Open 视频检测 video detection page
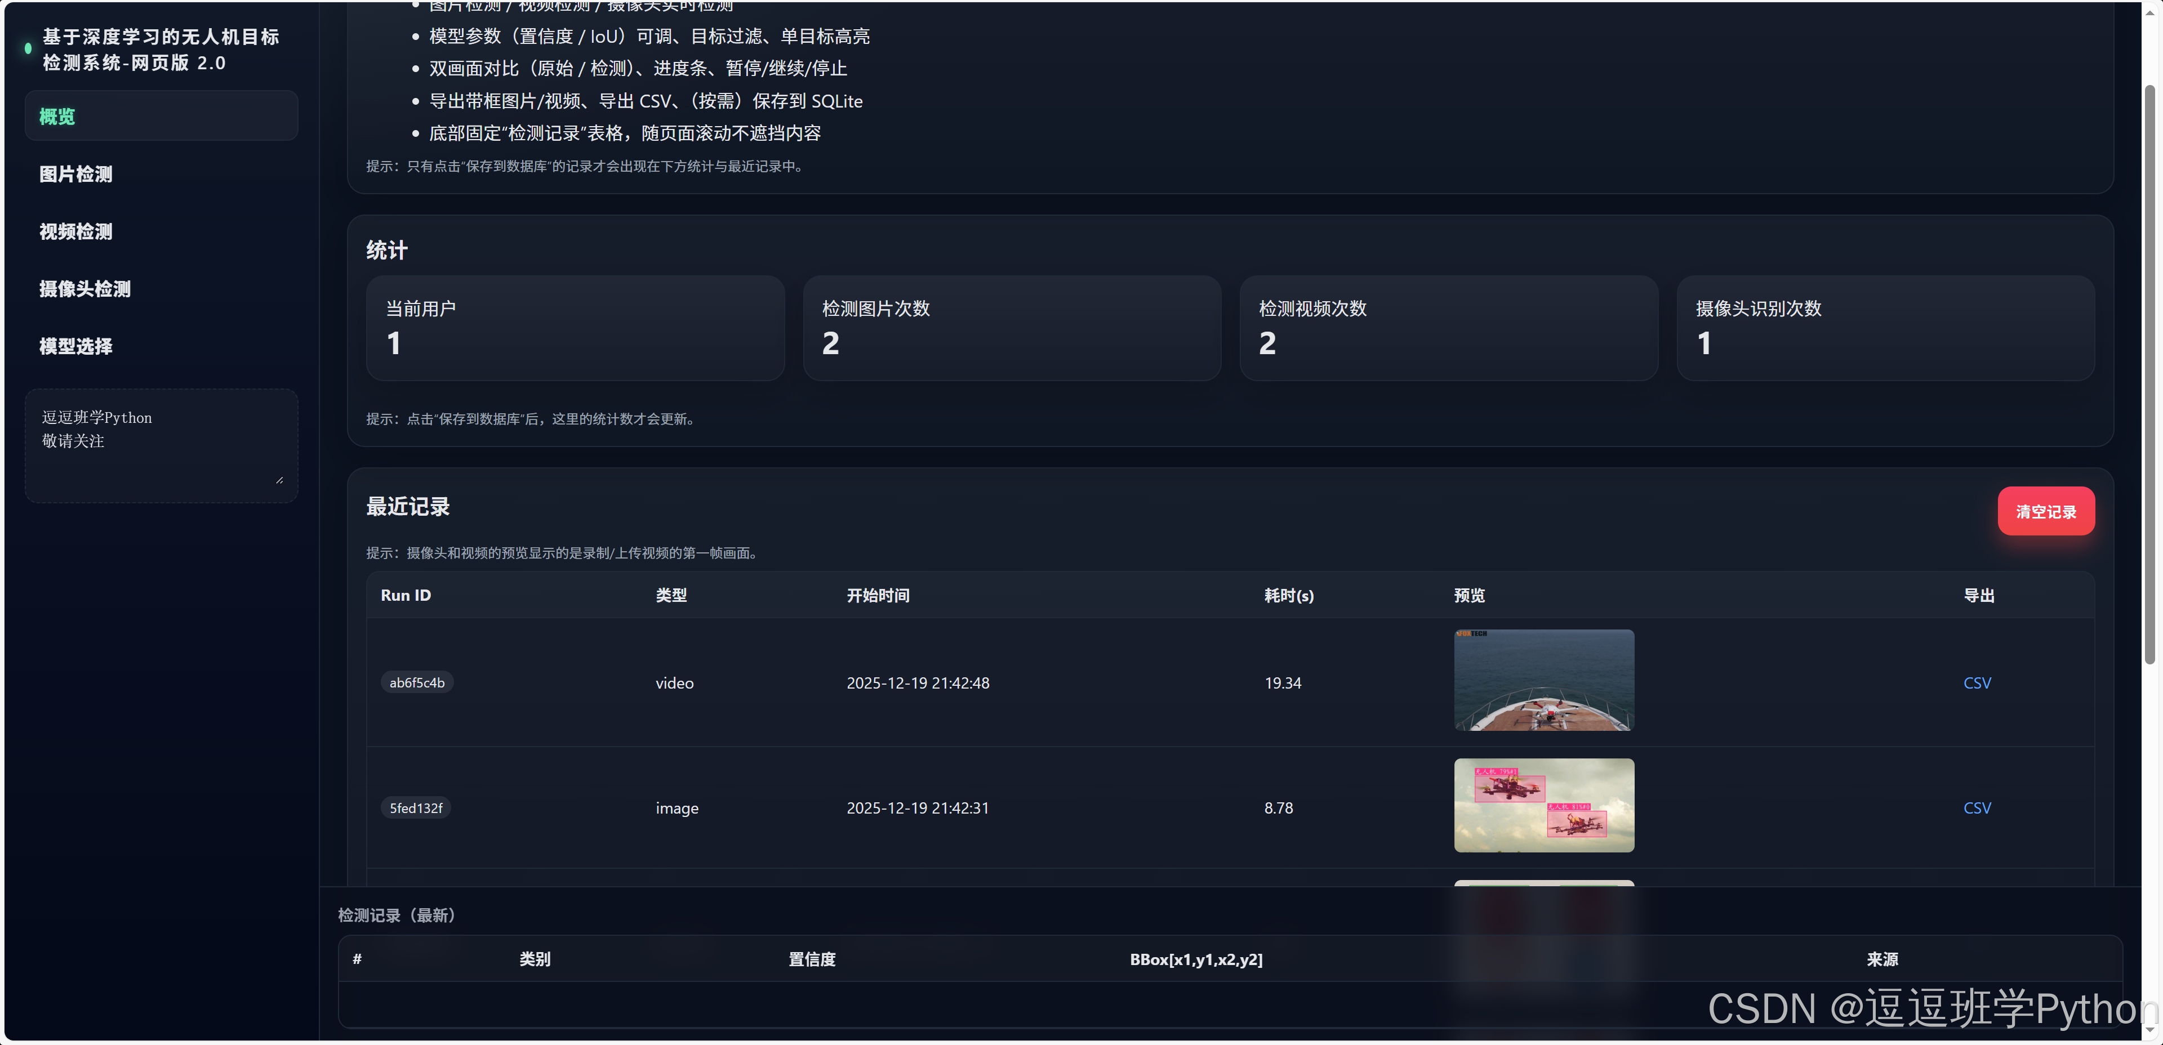2163x1045 pixels. 75,231
